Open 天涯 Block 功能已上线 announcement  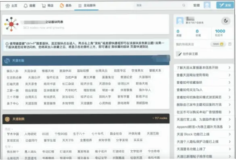(193, 134)
